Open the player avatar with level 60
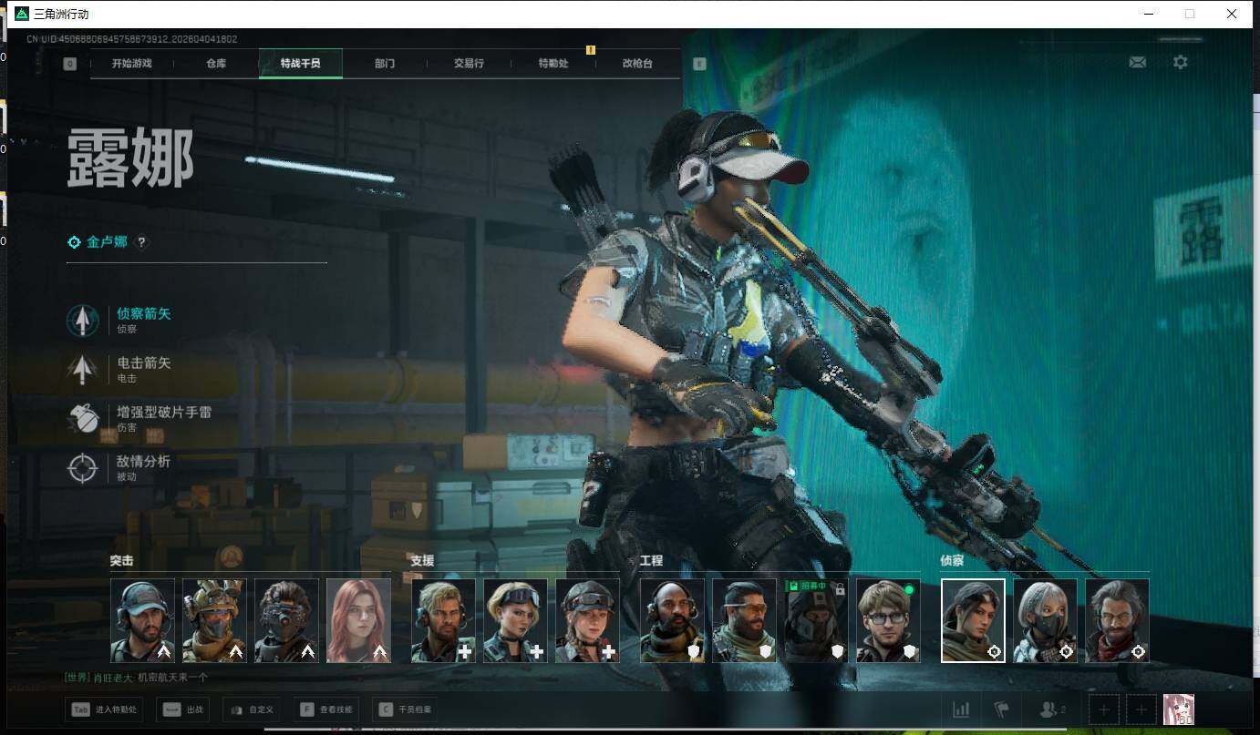 tap(1179, 709)
